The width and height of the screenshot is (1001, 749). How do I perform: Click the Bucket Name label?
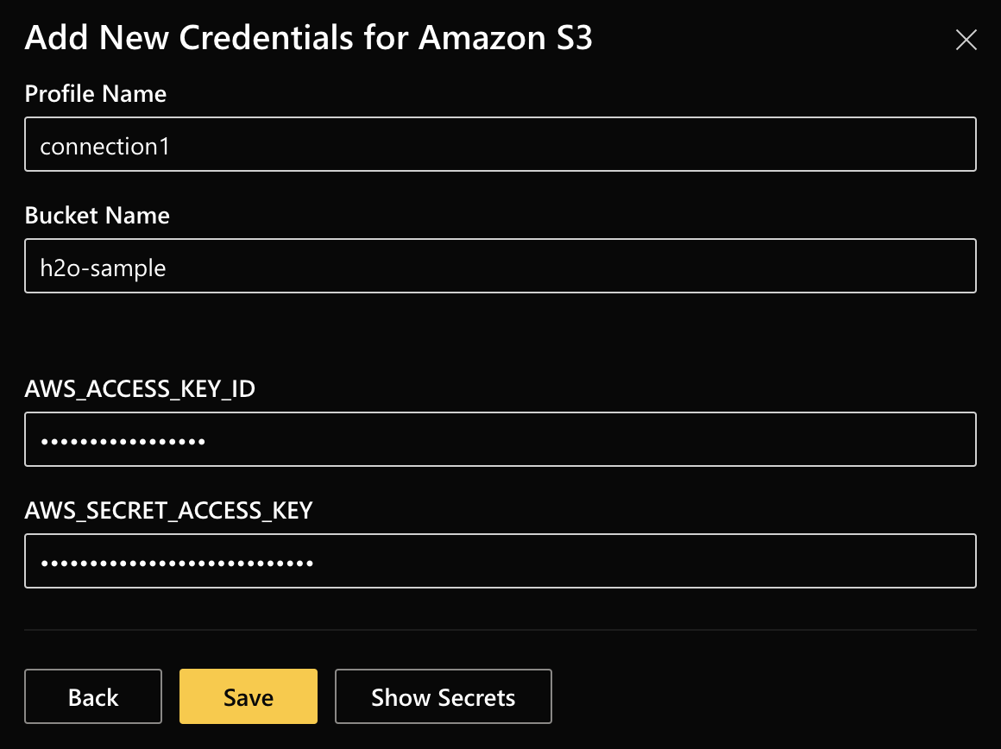(98, 215)
